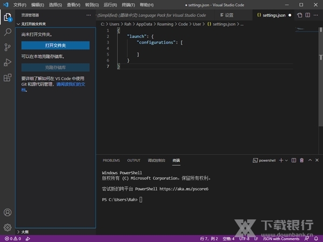The image size is (323, 242).
Task: Switch to the Language Pack editor tab
Action: click(x=155, y=15)
